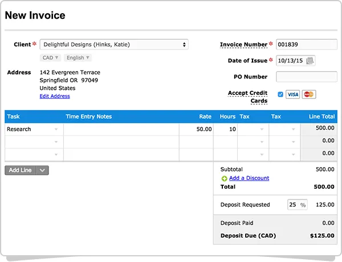Click the green plus discount icon

click(x=224, y=178)
